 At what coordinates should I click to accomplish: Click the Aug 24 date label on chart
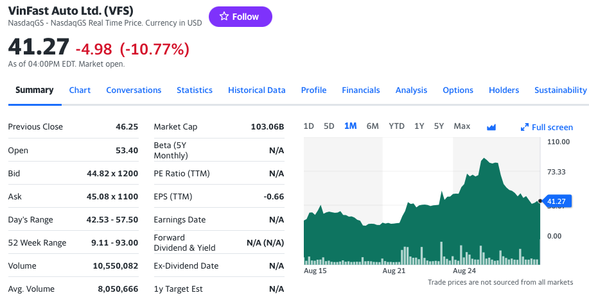coord(464,271)
